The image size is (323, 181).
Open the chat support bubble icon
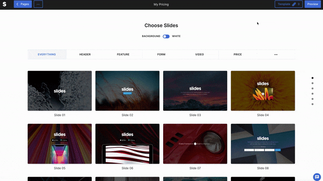click(x=317, y=177)
